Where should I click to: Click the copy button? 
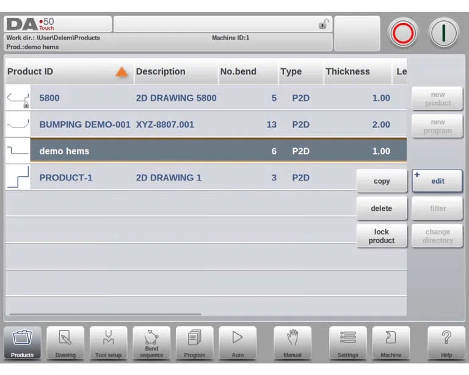pyautogui.click(x=382, y=181)
